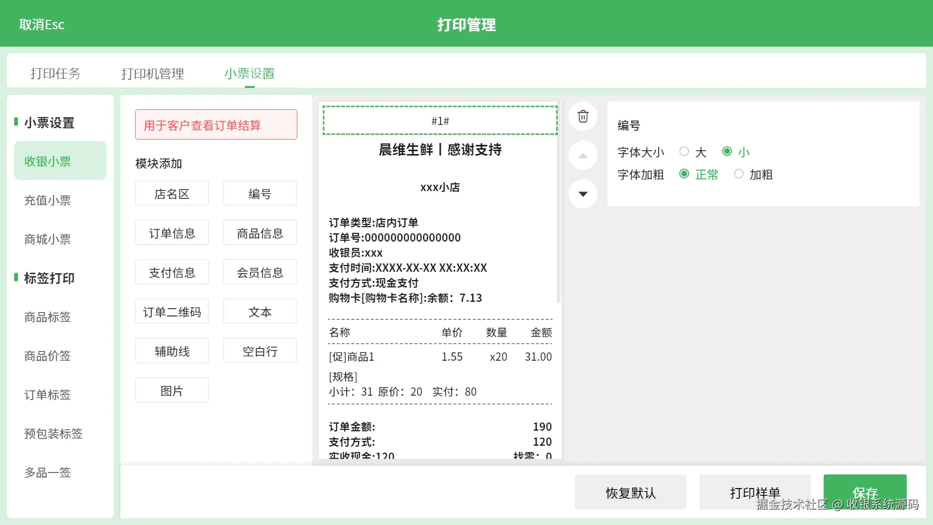Screen dimensions: 933x525
Task: Choose normal font weight option
Action: point(684,174)
